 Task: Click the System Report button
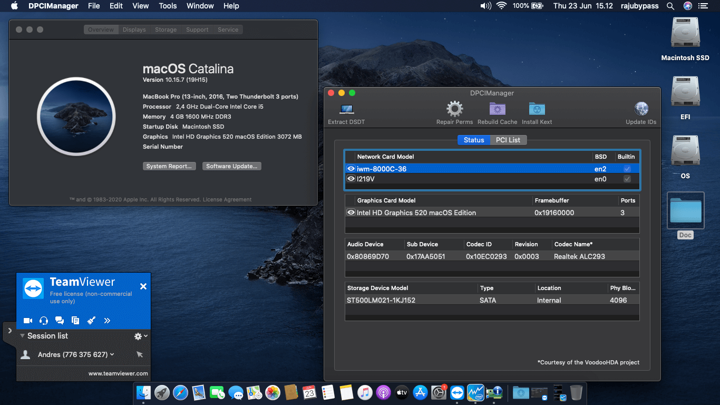coord(169,166)
